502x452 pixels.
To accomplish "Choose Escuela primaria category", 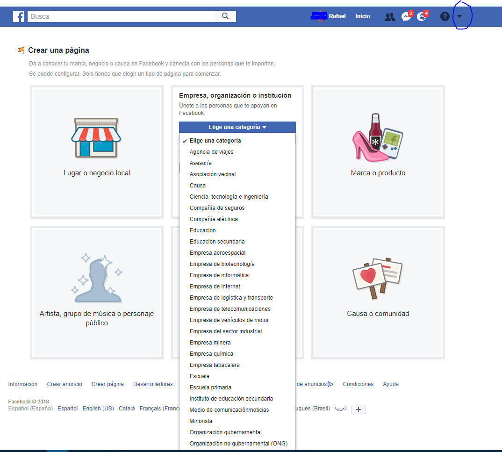I will (237, 387).
